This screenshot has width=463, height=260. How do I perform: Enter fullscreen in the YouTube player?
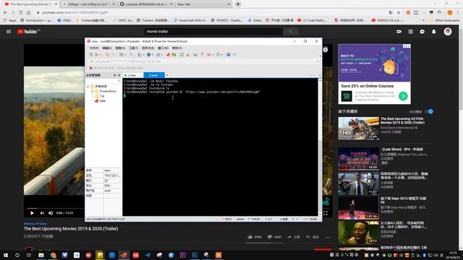click(x=326, y=213)
